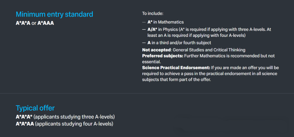
Task: Click the 'A*A*A or A*AAA' grades text
Action: (35, 23)
